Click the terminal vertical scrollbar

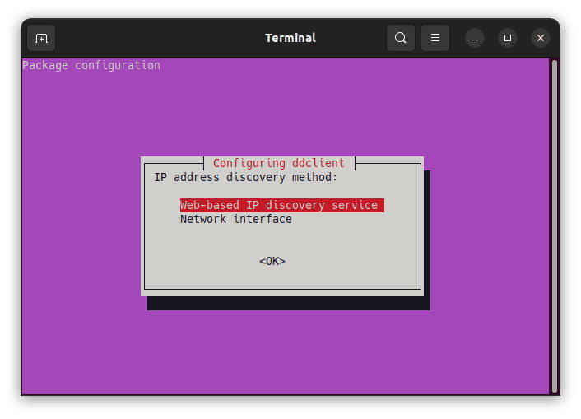point(555,226)
